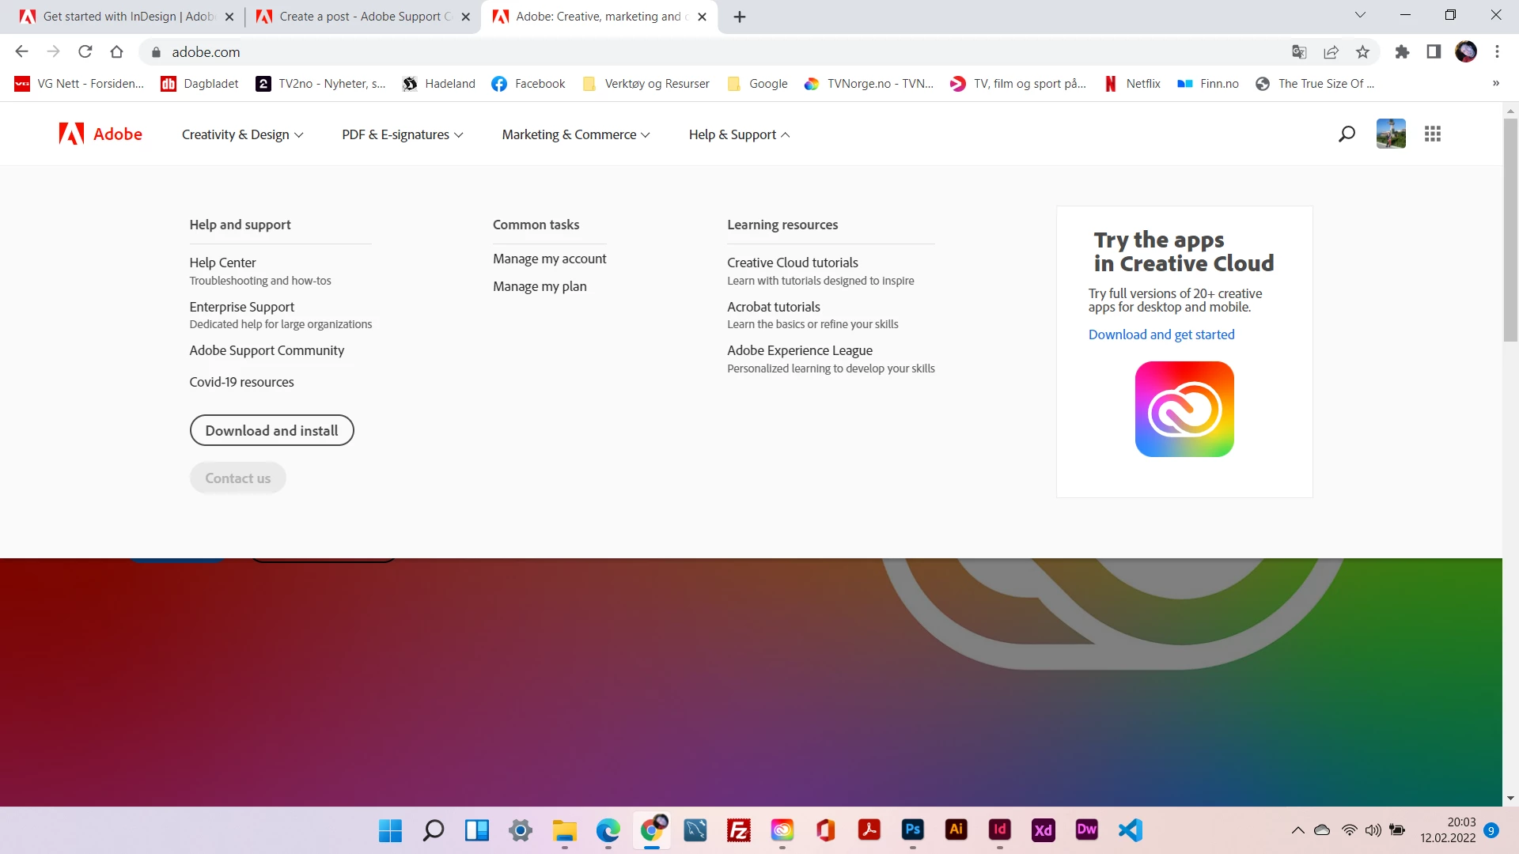
Task: Click the share page icon in the address bar
Action: (x=1331, y=52)
